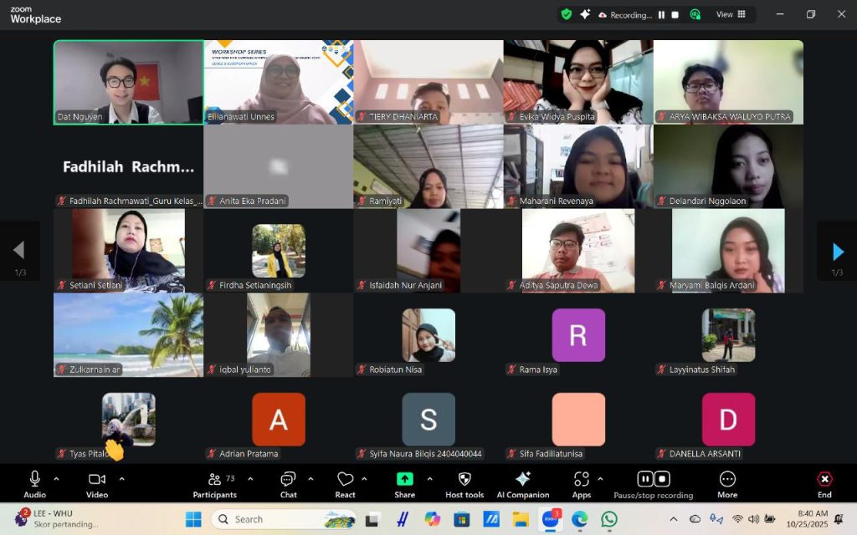Toggle camera with the Video button
This screenshot has height=535, width=857.
click(x=97, y=480)
